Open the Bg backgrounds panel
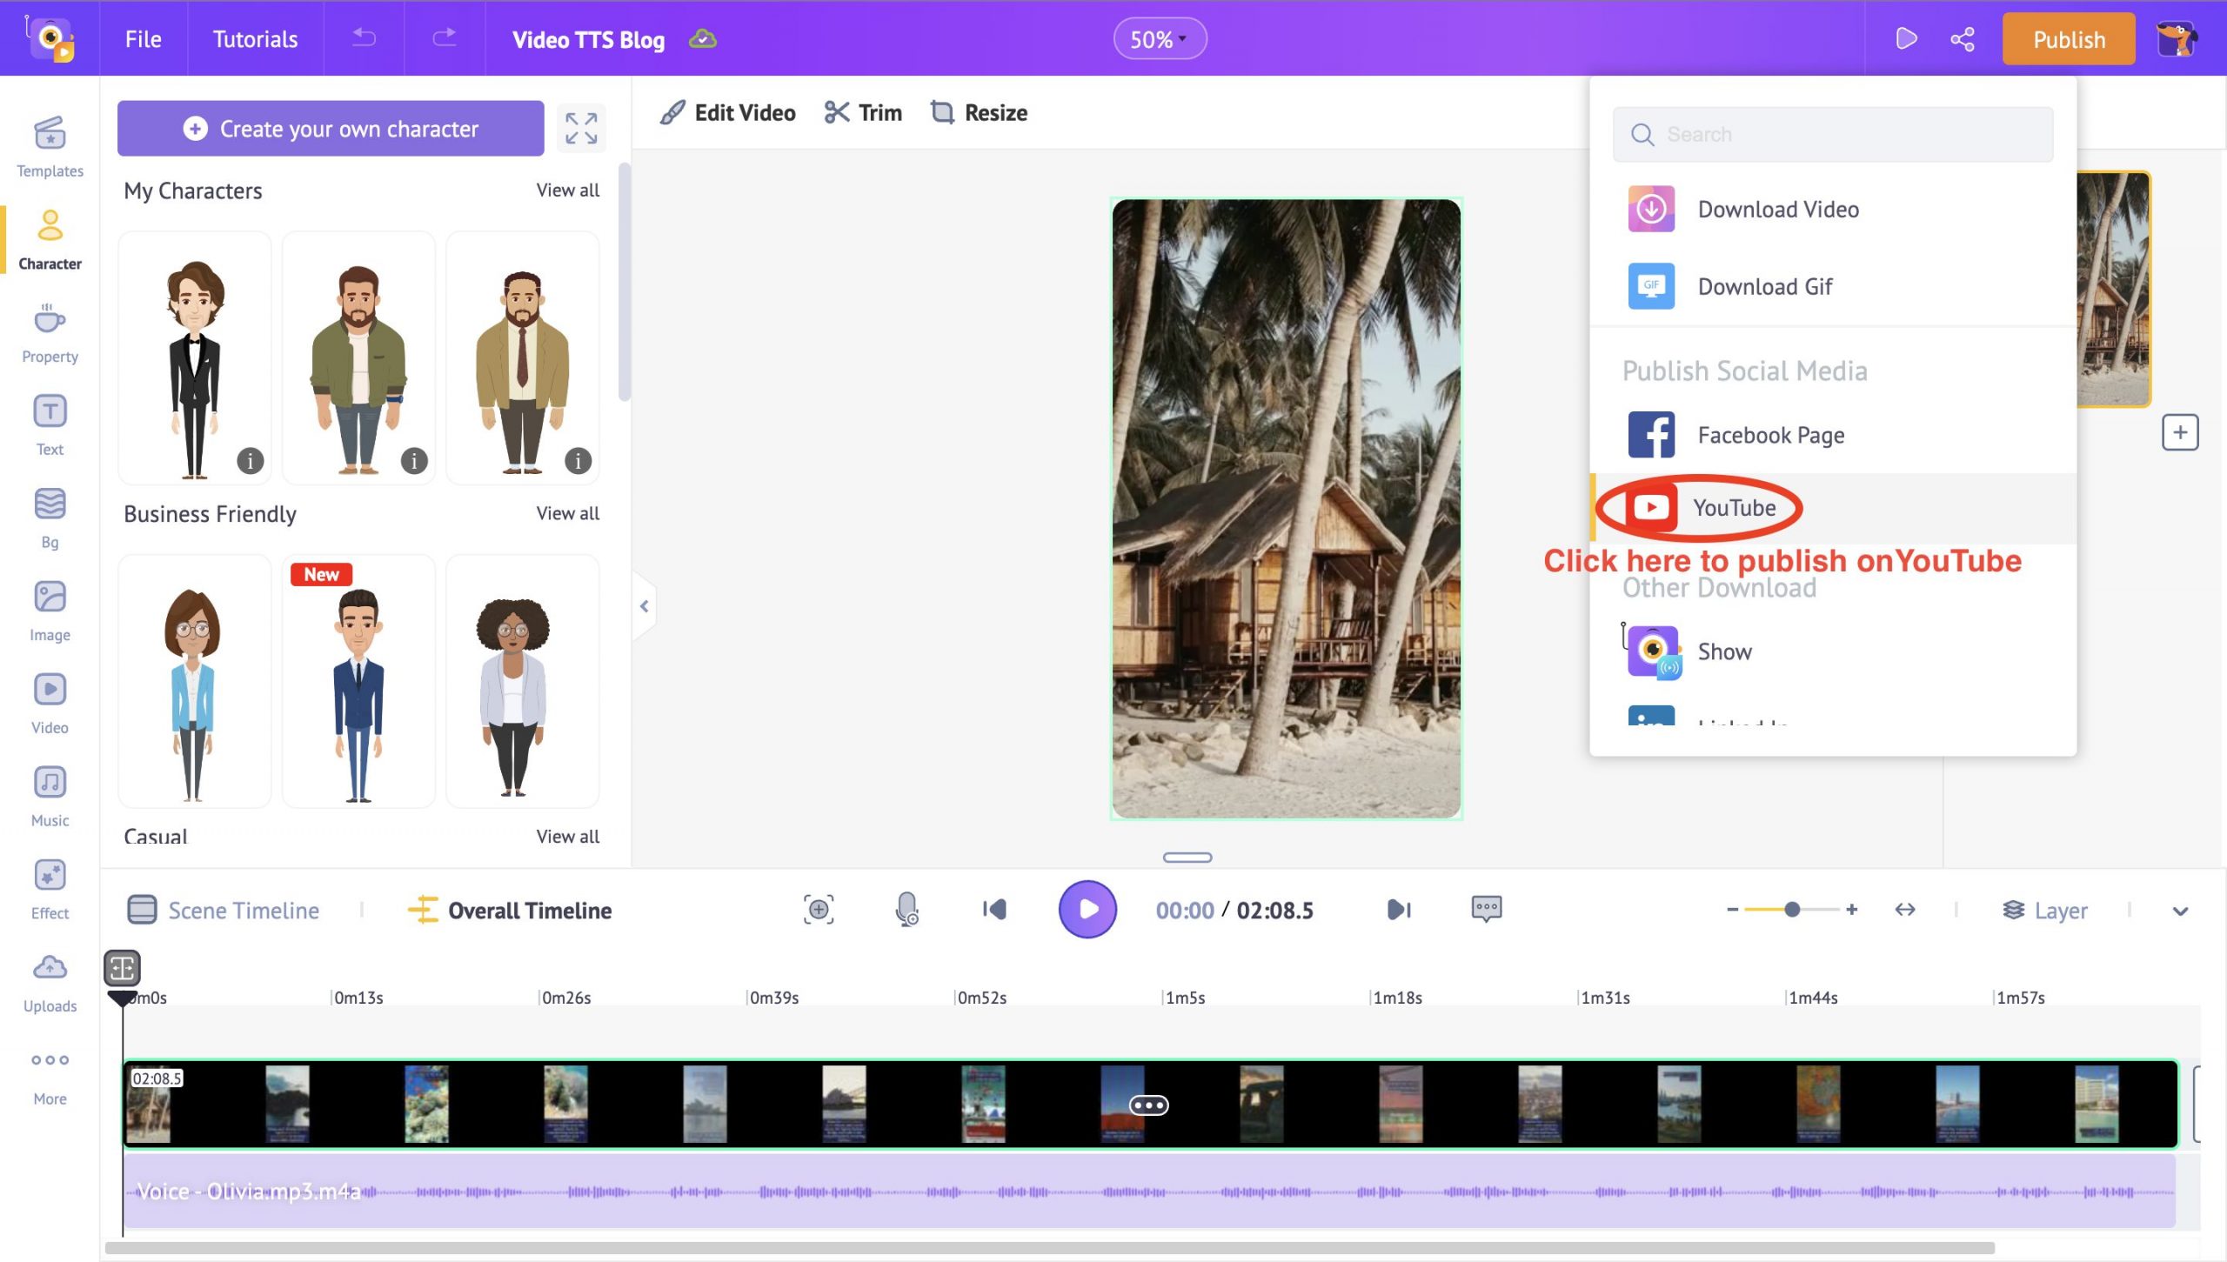2227x1262 pixels. coord(50,517)
